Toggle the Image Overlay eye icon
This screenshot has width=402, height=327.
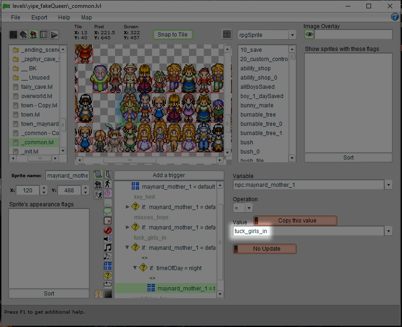309,35
